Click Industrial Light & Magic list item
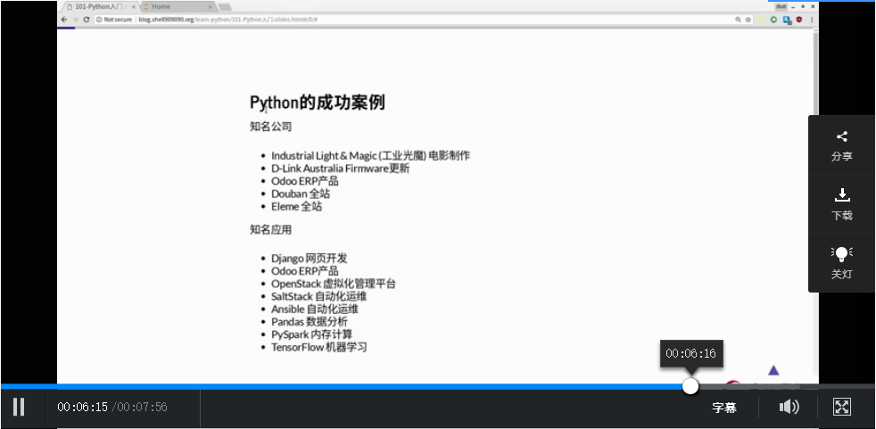The height and width of the screenshot is (429, 876). [370, 156]
